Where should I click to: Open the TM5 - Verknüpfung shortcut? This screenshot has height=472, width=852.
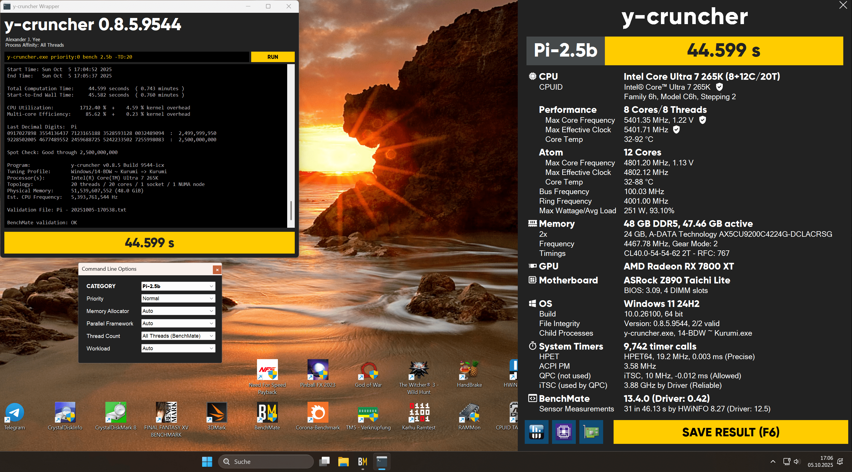(x=368, y=413)
